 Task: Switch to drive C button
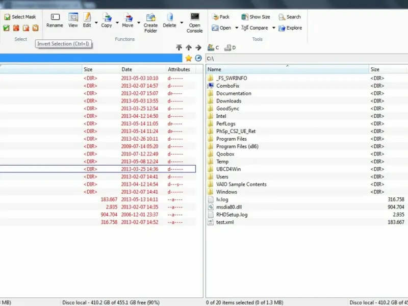[213, 47]
